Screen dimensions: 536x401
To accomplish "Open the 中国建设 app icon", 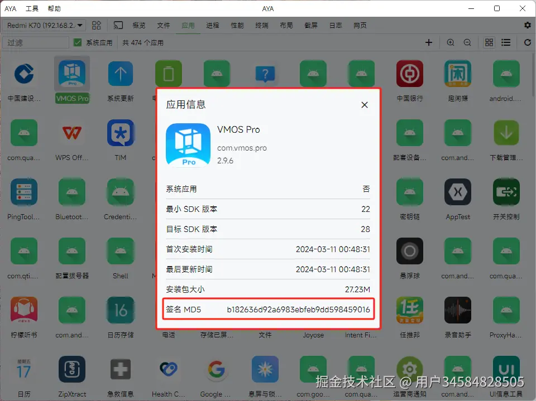I will (x=24, y=74).
